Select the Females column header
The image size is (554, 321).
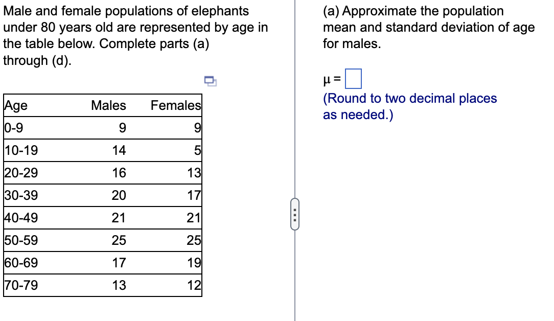click(x=174, y=105)
